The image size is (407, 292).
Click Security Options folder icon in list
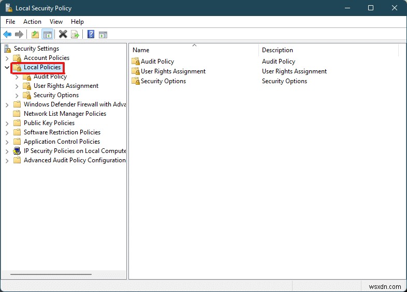136,81
